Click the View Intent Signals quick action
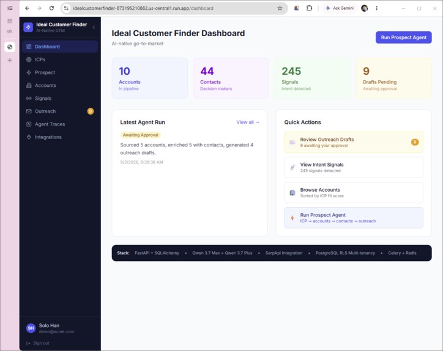The width and height of the screenshot is (443, 351). pyautogui.click(x=354, y=167)
